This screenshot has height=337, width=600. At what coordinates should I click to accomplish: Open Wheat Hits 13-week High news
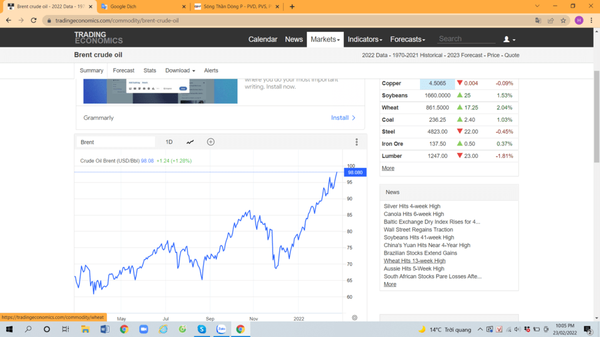(414, 261)
